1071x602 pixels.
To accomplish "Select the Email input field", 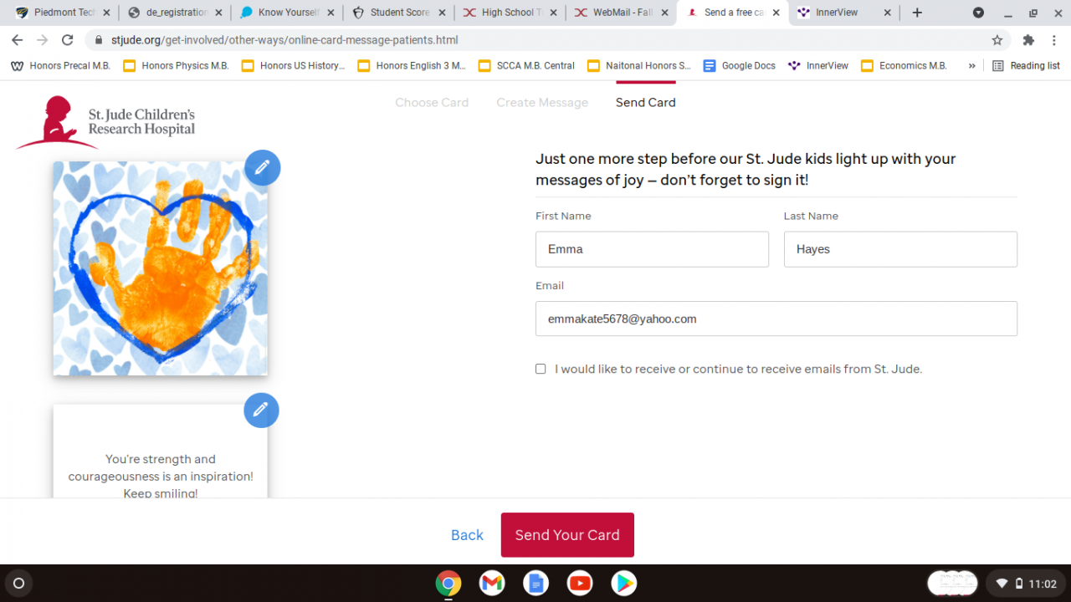I will (776, 319).
